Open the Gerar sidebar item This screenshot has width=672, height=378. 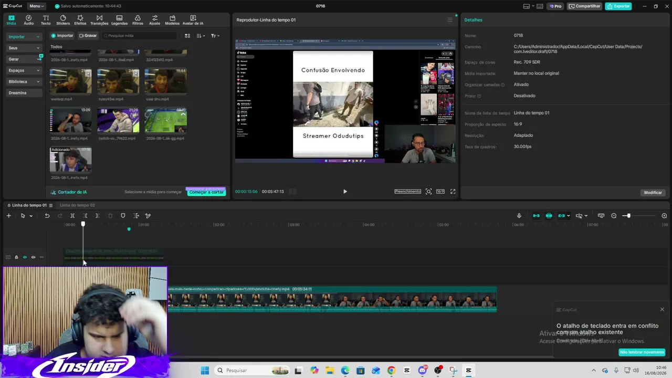[x=24, y=59]
